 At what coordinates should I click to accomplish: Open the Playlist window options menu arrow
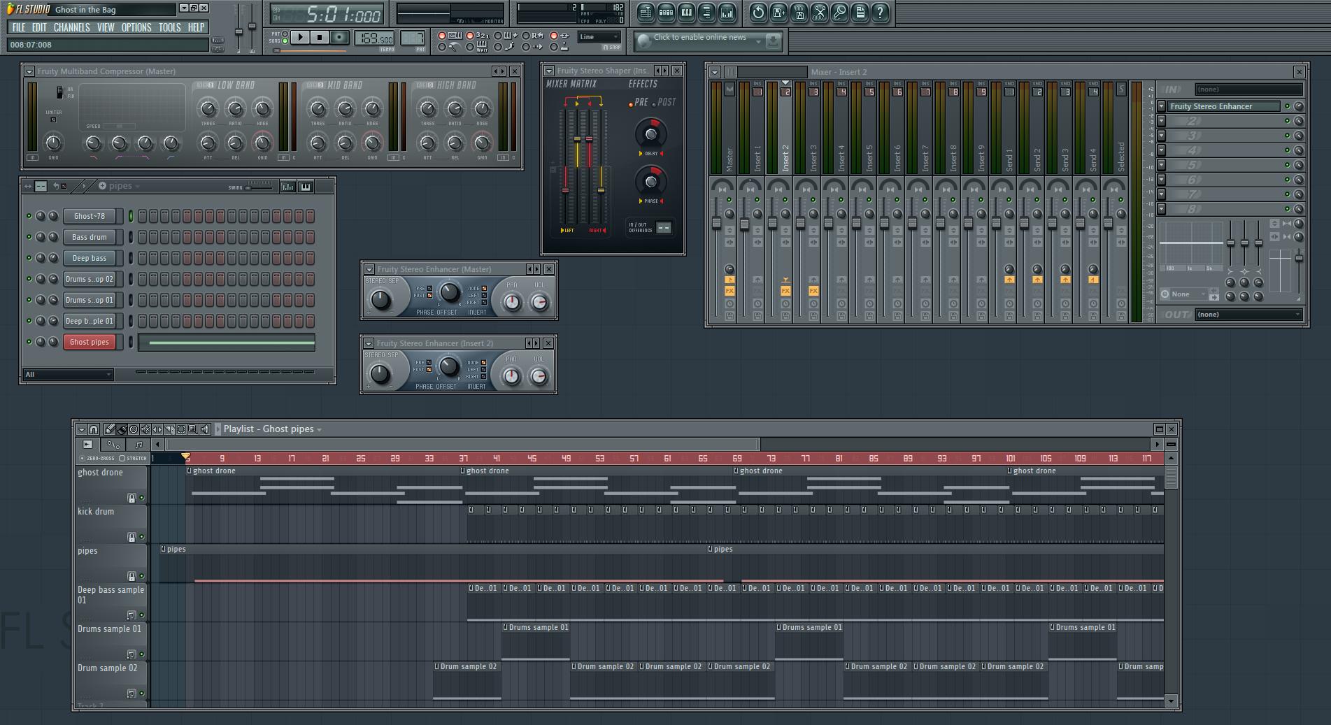(x=82, y=429)
